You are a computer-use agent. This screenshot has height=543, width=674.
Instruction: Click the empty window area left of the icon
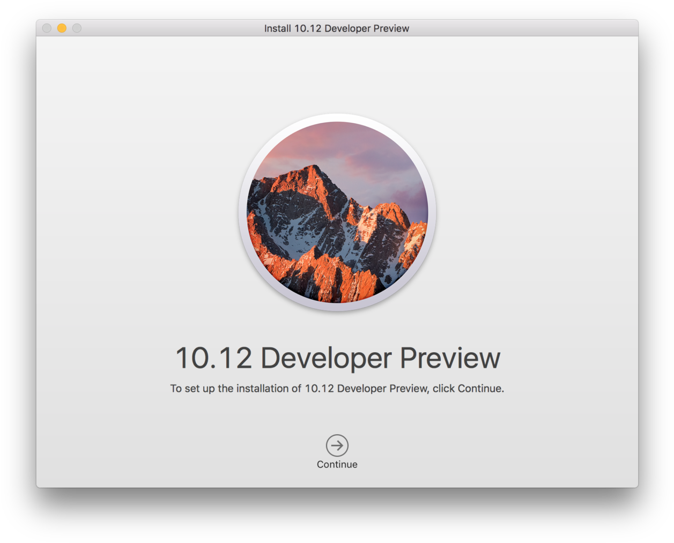(134, 214)
